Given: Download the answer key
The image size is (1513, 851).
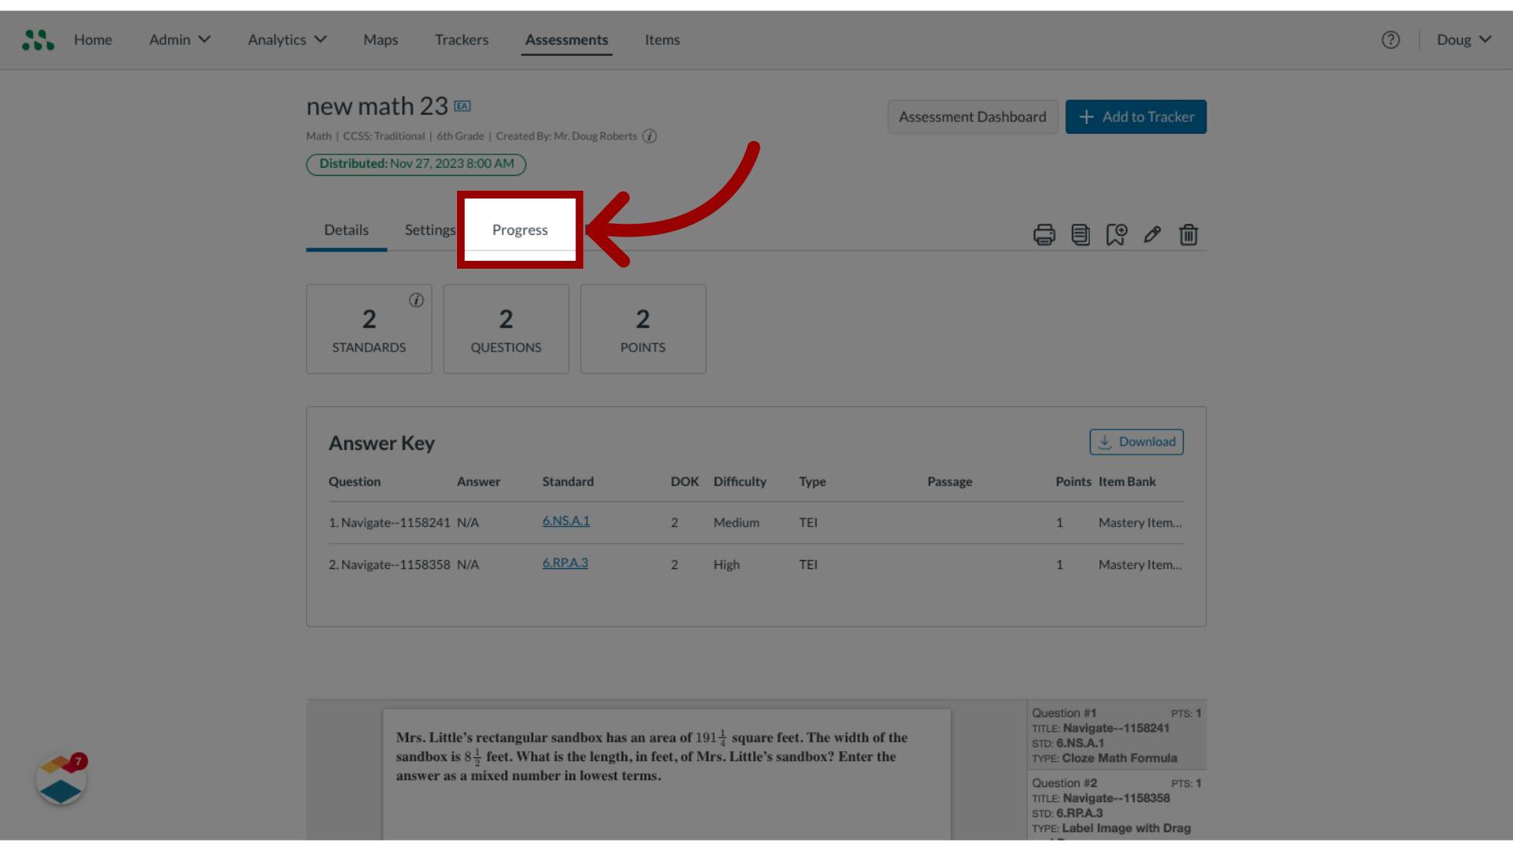Looking at the screenshot, I should (x=1136, y=440).
